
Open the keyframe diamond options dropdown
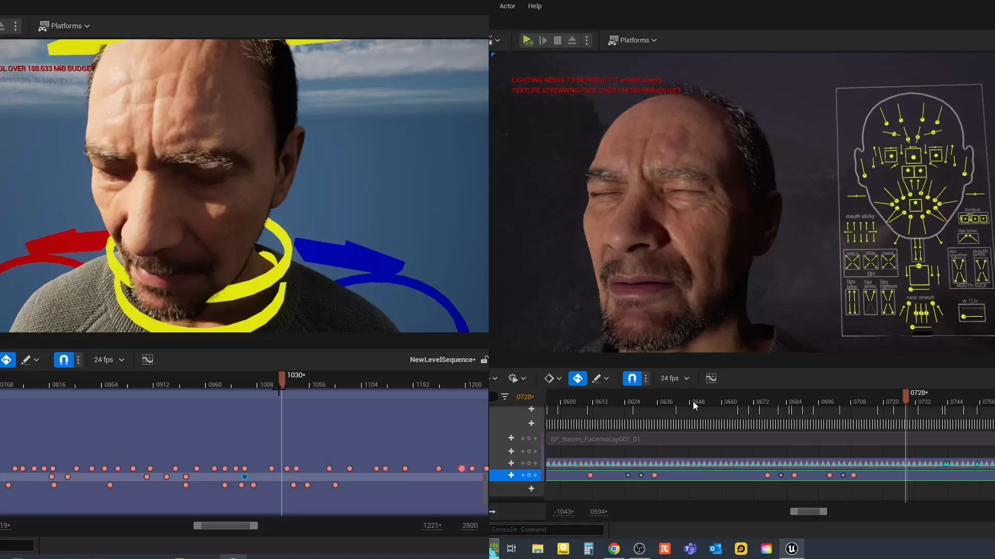pyautogui.click(x=559, y=378)
